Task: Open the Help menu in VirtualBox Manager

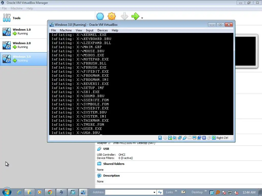Action: coord(30,8)
